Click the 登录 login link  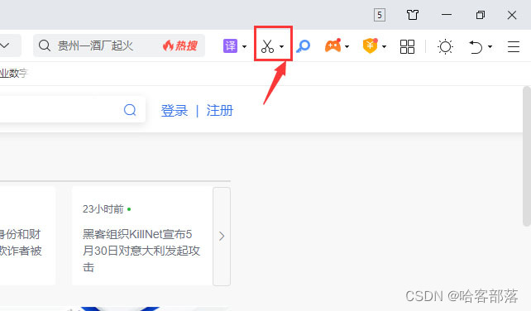(x=174, y=111)
